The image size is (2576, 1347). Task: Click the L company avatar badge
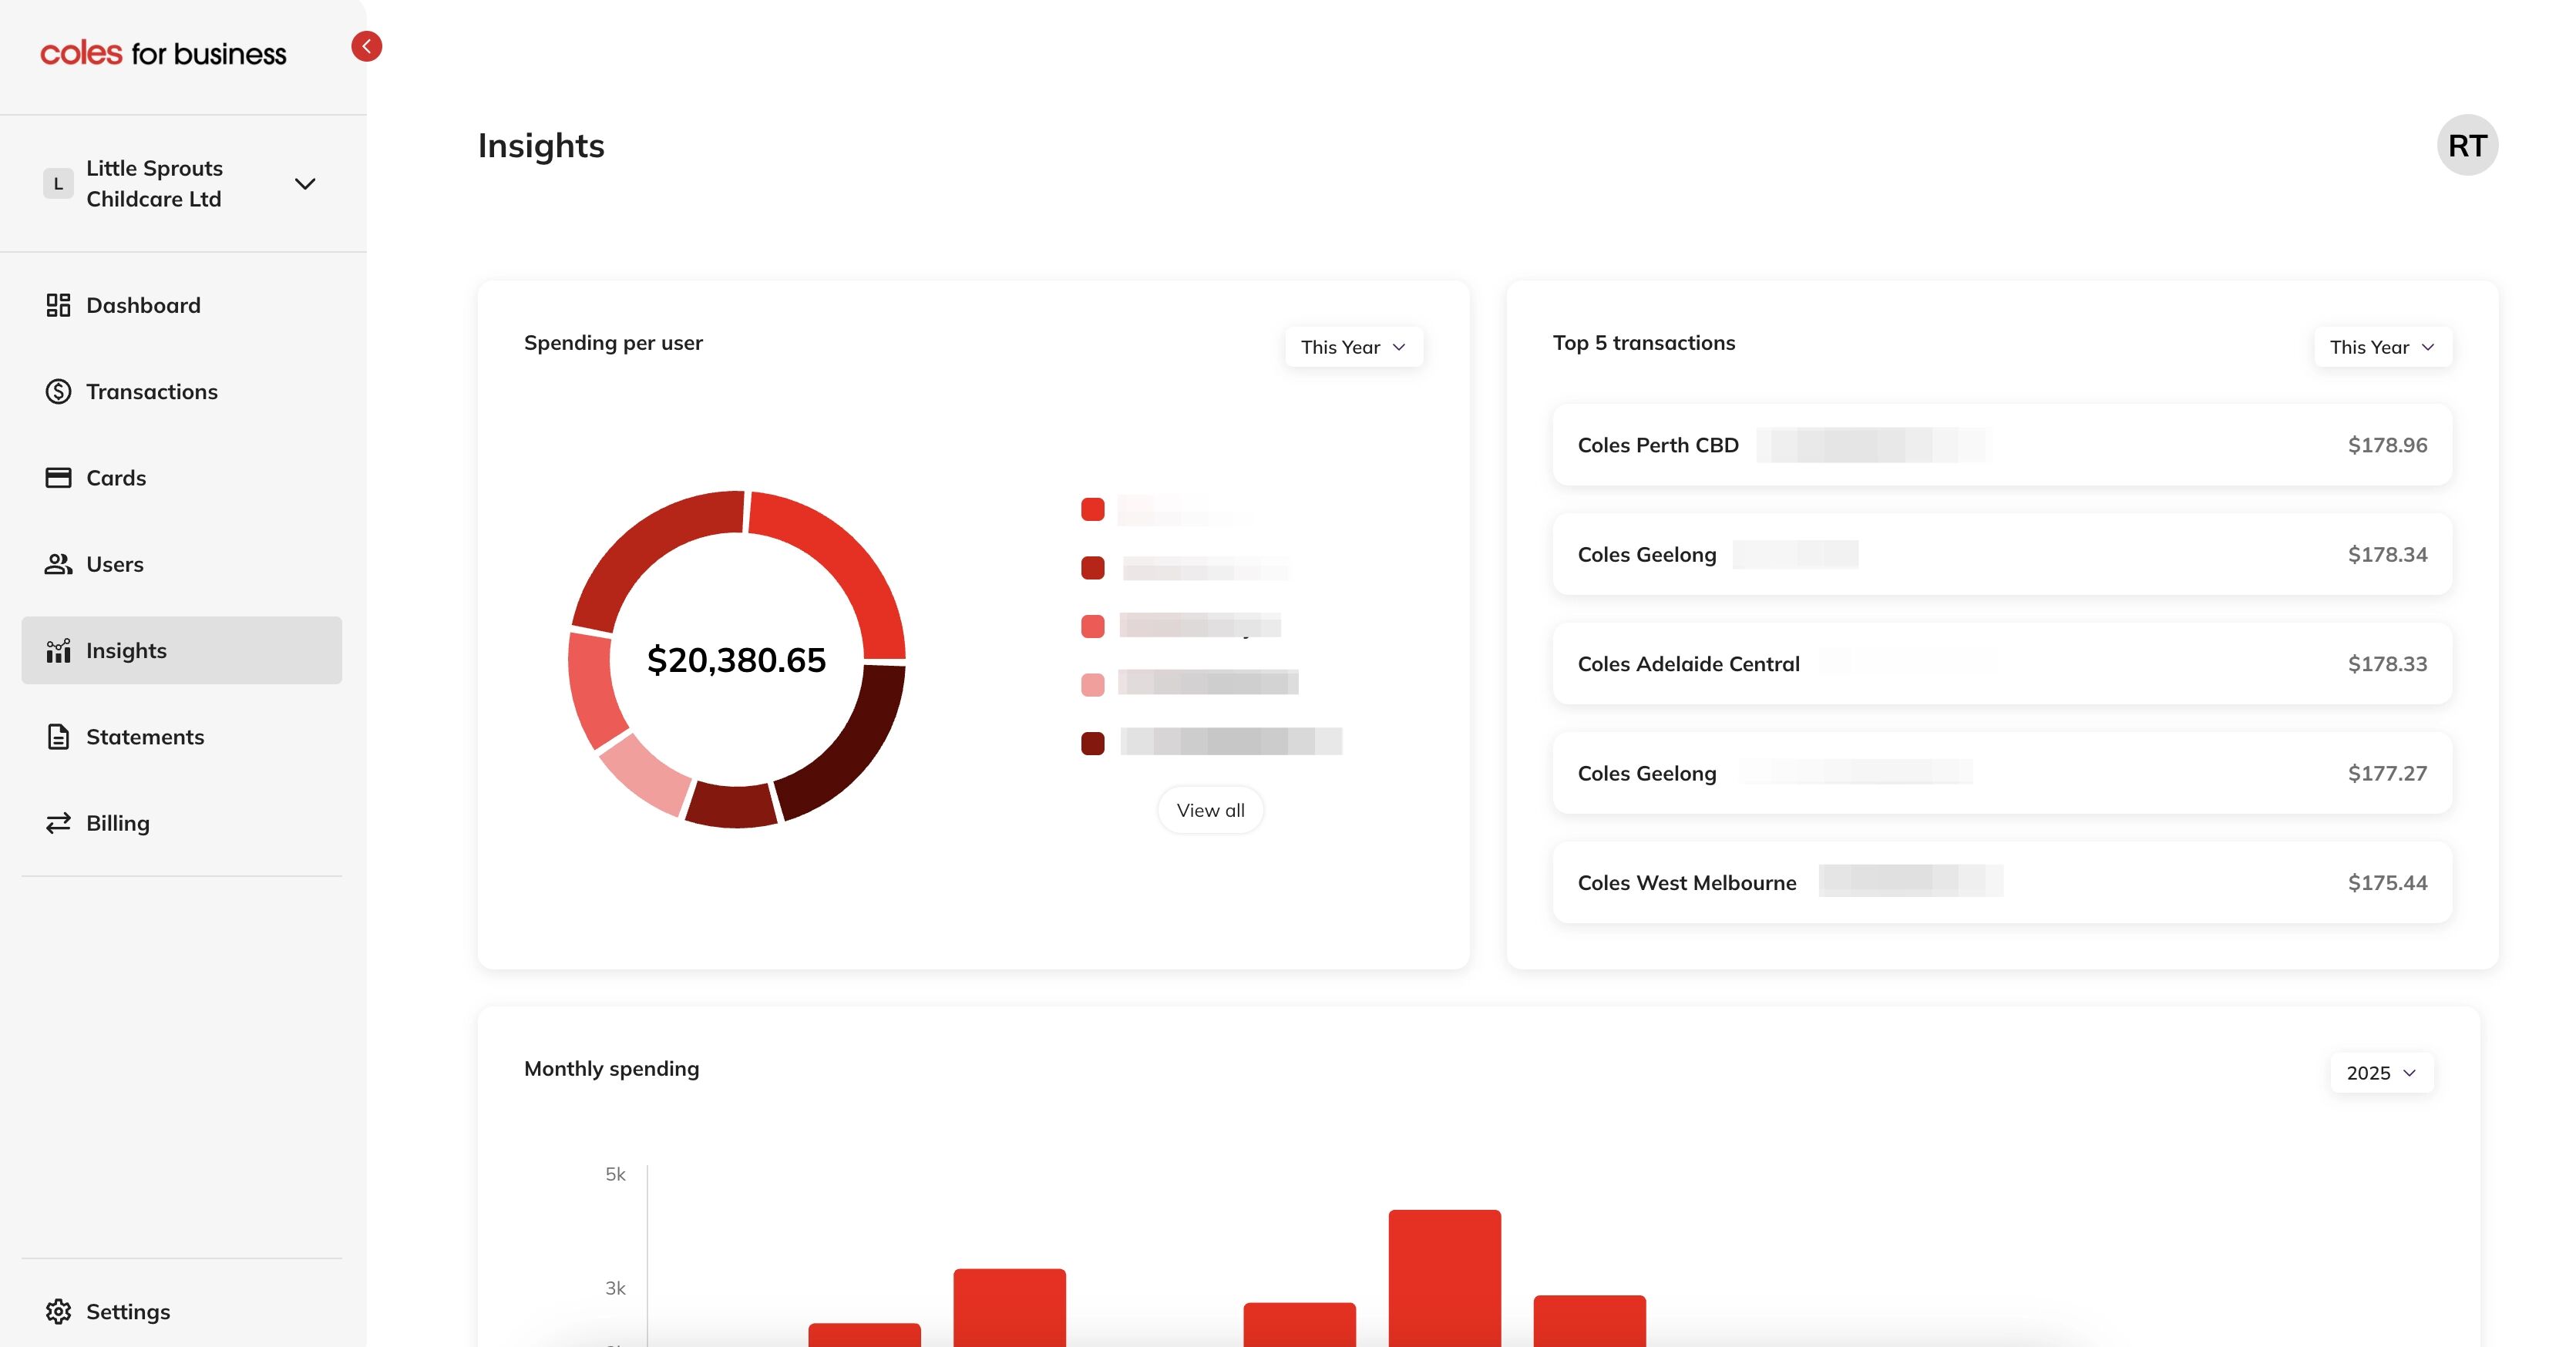coord(58,183)
